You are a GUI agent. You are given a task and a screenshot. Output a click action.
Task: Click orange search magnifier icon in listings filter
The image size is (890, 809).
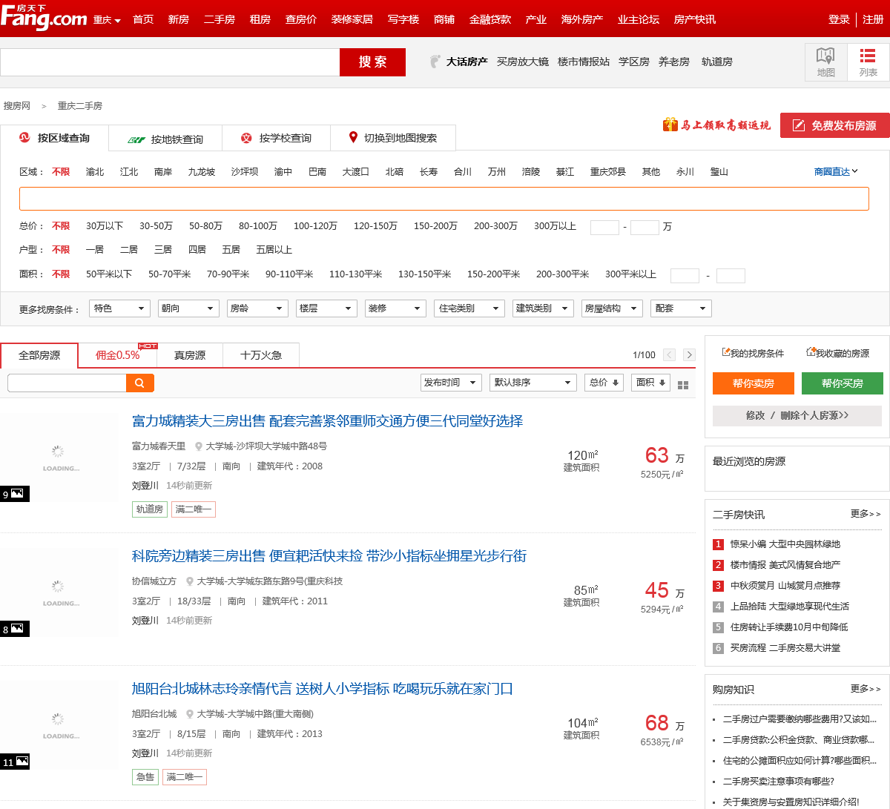[140, 383]
